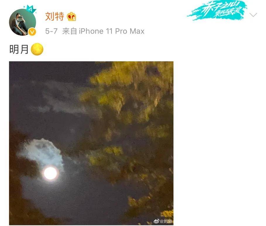Expand post options with the chevron arrow
This screenshot has width=266, height=226.
[x=253, y=15]
